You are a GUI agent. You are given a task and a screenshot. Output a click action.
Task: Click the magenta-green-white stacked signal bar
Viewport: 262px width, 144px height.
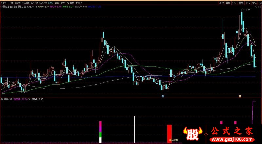(x=100, y=132)
